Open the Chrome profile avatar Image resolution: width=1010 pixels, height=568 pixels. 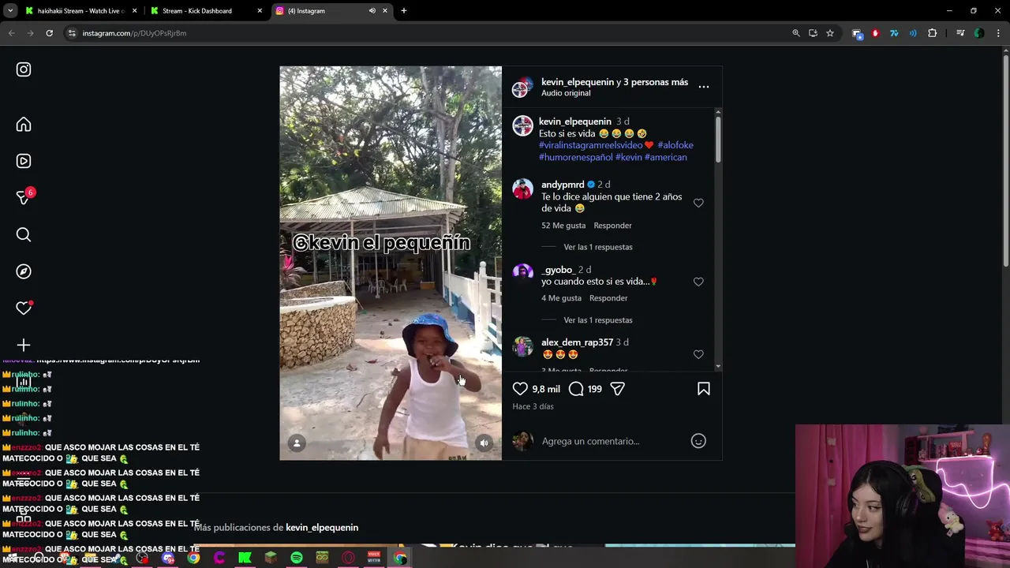click(979, 33)
